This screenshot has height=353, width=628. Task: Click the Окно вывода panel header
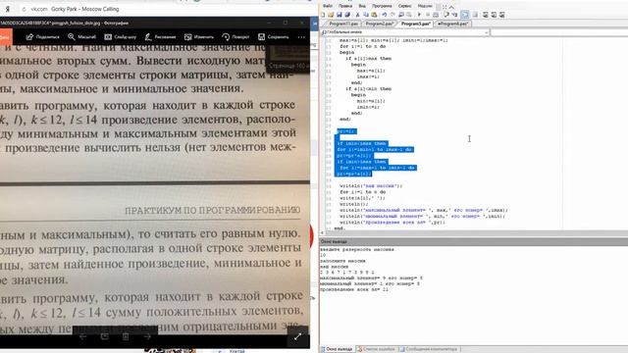[x=473, y=242]
